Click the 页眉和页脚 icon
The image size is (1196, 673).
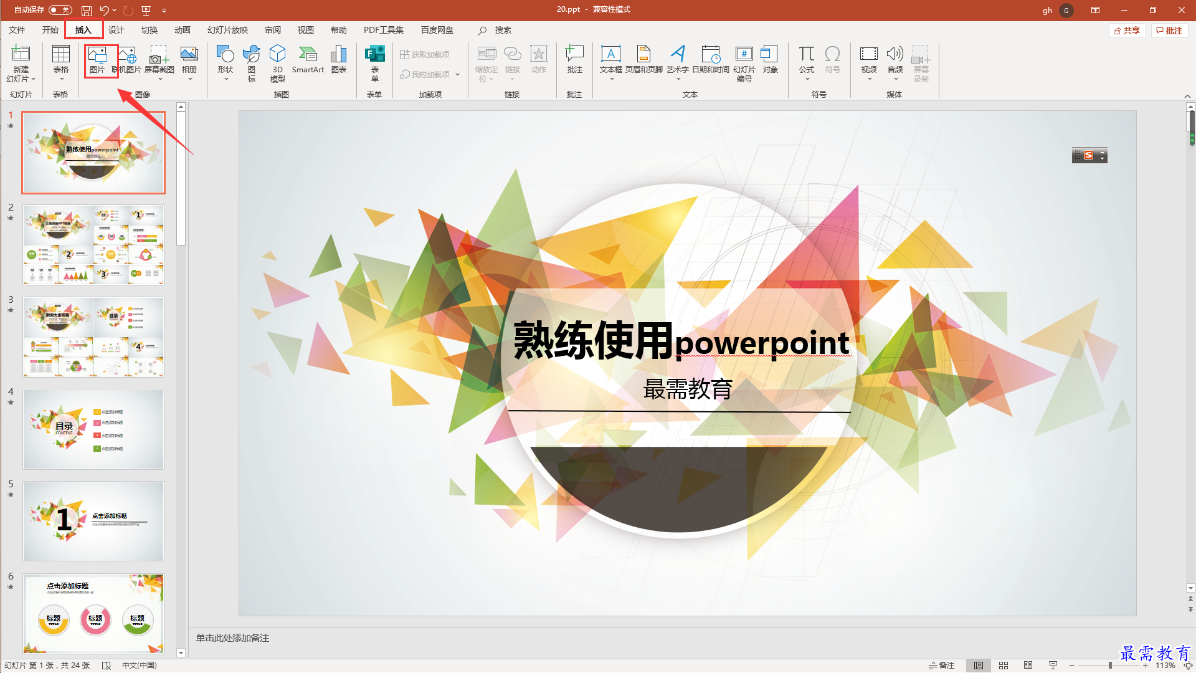(644, 60)
